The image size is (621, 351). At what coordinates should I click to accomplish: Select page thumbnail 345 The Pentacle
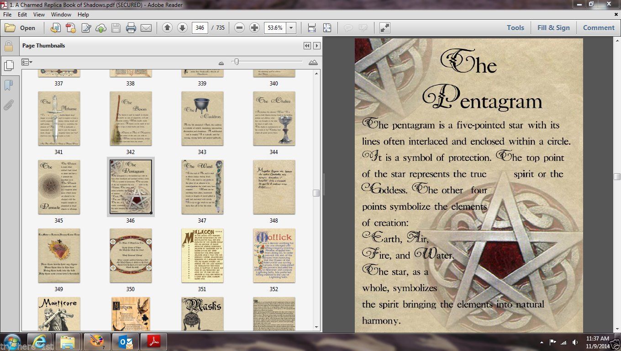(x=59, y=187)
